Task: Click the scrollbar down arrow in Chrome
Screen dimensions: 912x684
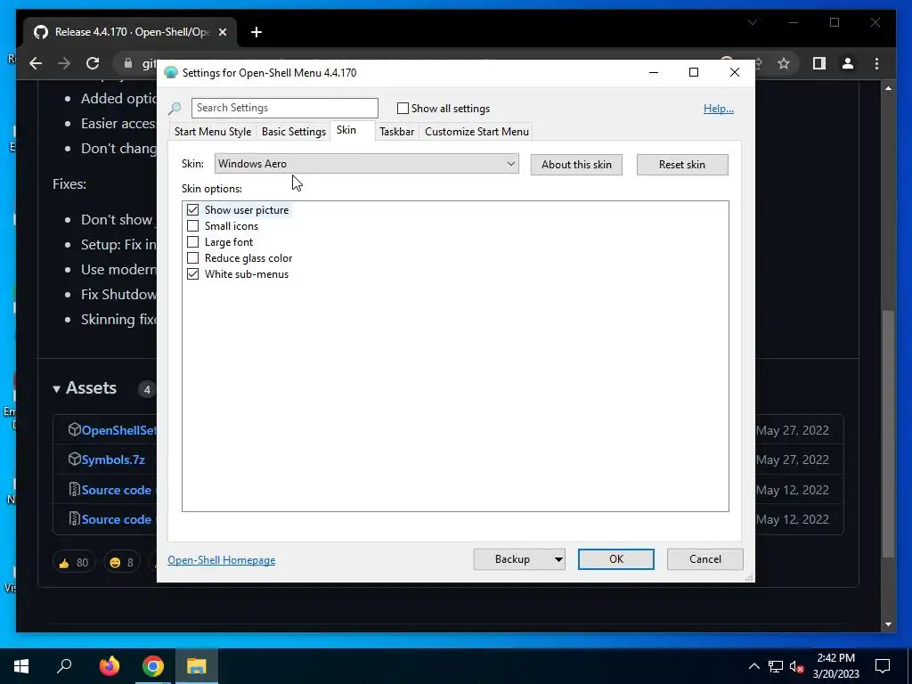Action: (x=888, y=624)
